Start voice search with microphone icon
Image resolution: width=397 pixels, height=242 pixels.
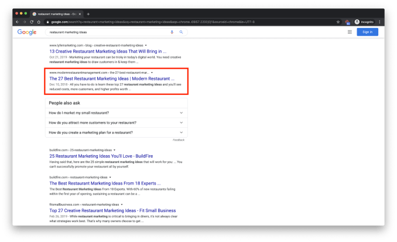(172, 32)
